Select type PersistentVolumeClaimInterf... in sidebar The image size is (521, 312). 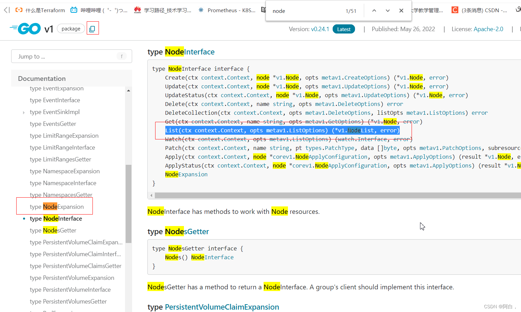pos(75,254)
